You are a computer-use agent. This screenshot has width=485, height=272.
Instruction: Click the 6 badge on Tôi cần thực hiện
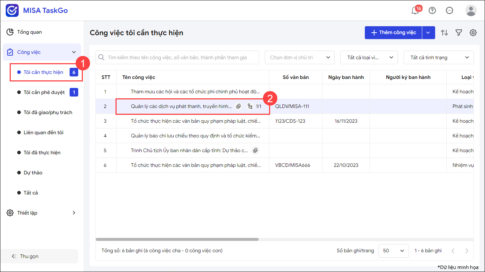click(74, 72)
